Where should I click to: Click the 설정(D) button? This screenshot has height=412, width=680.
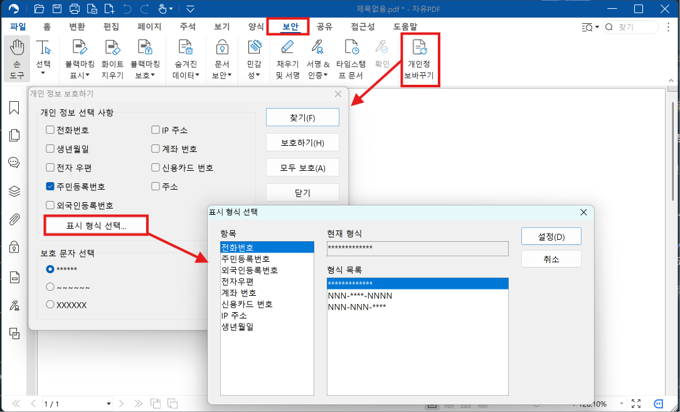coord(551,237)
